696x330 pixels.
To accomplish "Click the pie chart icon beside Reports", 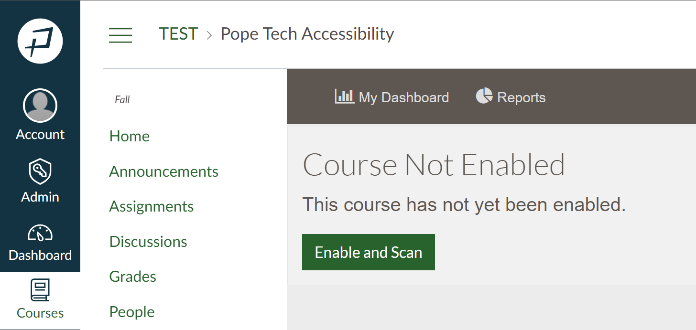I will pyautogui.click(x=483, y=96).
